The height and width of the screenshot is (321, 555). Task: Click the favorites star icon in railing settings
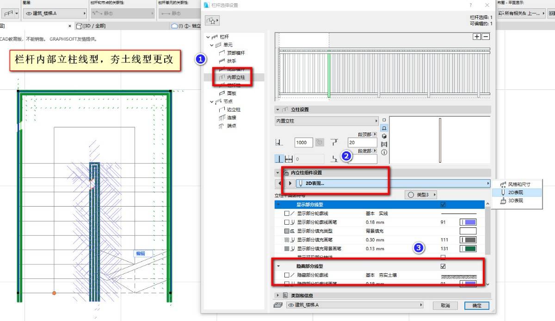[212, 20]
